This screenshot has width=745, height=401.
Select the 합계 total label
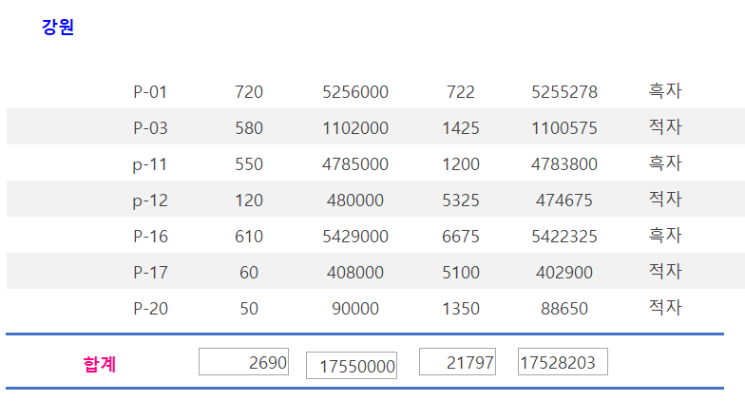tap(100, 364)
